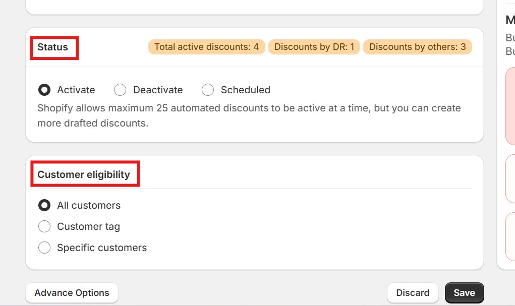Save the discount settings
This screenshot has height=306, width=515.
click(x=464, y=292)
